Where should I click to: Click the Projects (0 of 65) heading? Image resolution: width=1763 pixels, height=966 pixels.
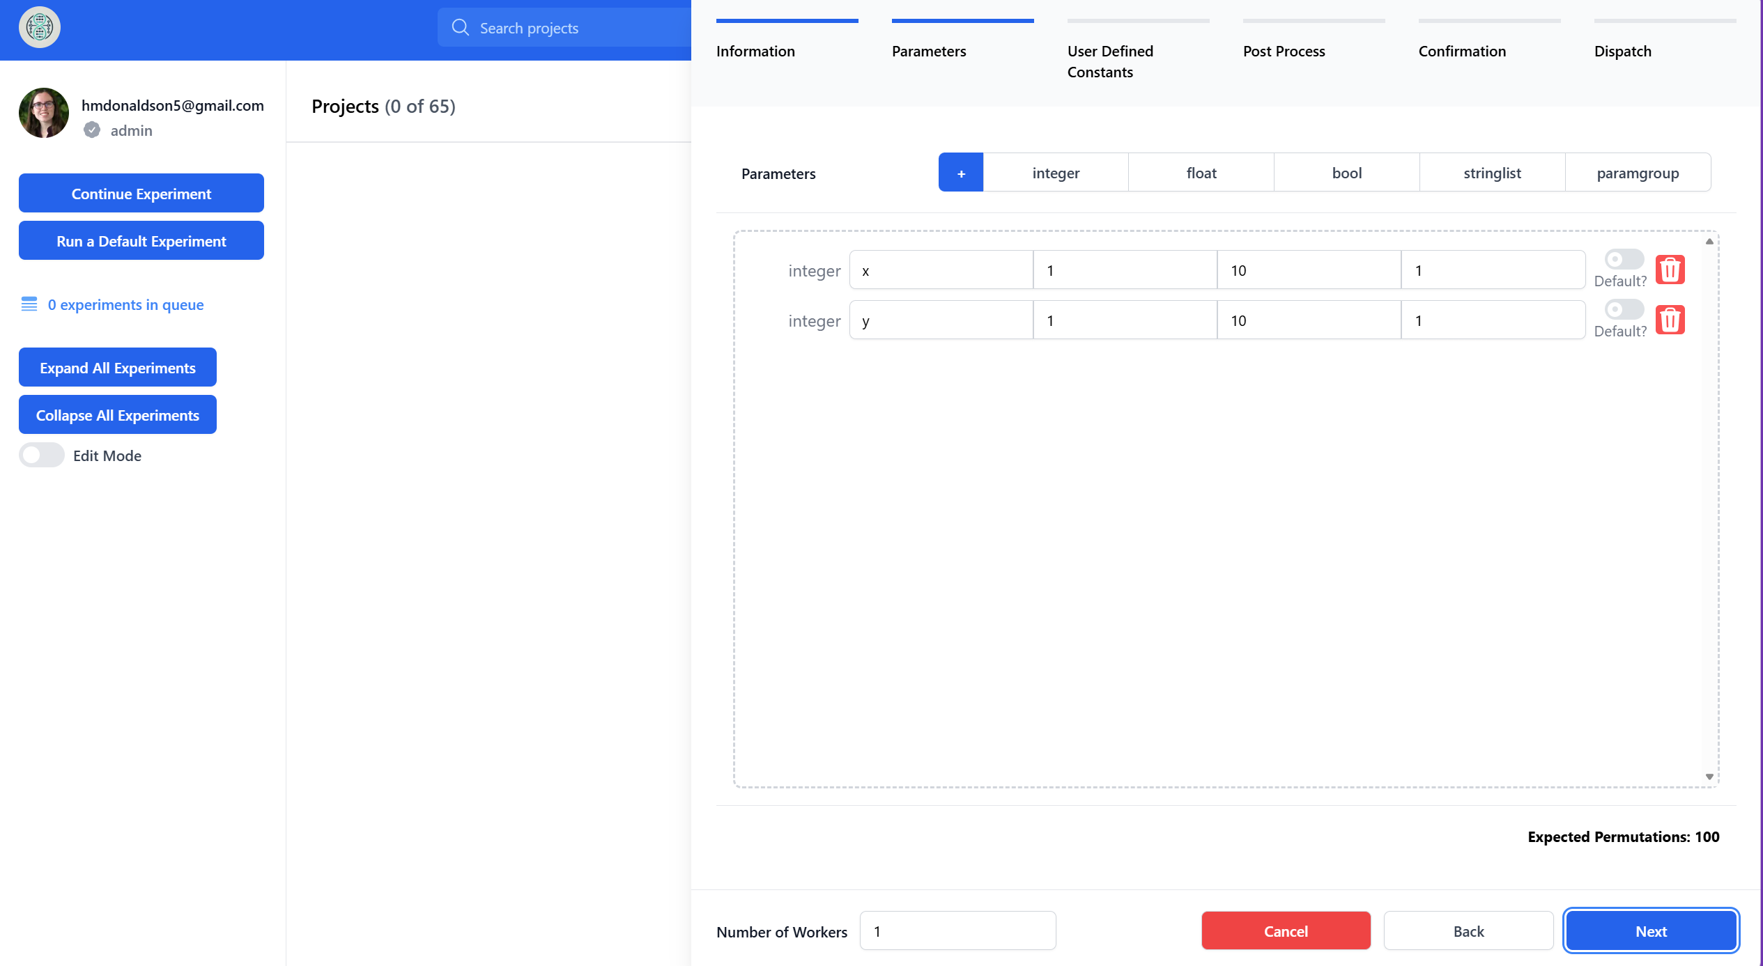(x=383, y=106)
